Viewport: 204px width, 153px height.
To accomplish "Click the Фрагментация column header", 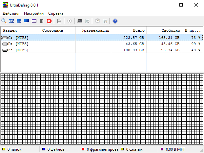I will [x=93, y=30].
